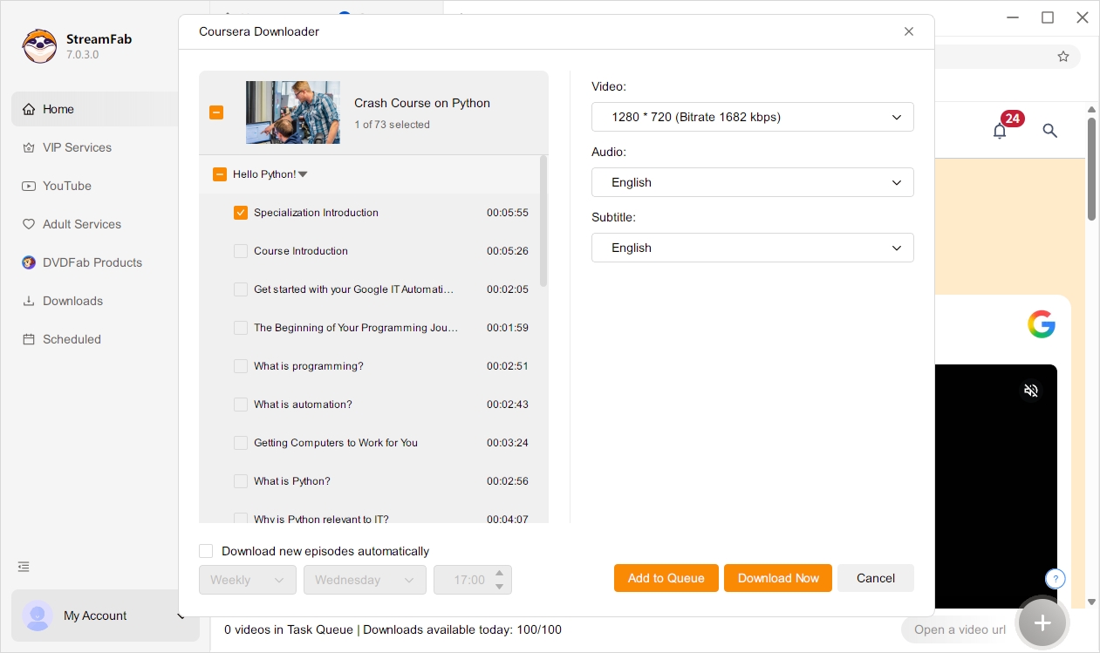
Task: Click the search magnifier icon
Action: (x=1050, y=131)
